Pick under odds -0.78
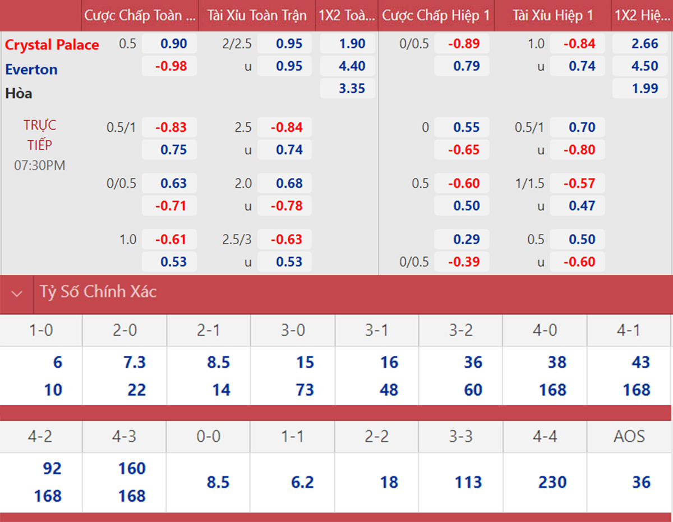Screen dimensions: 673x522 click(x=285, y=206)
